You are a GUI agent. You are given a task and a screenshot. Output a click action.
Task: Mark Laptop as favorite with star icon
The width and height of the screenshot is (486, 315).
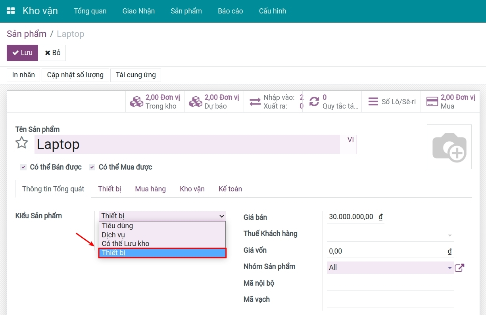(x=22, y=143)
